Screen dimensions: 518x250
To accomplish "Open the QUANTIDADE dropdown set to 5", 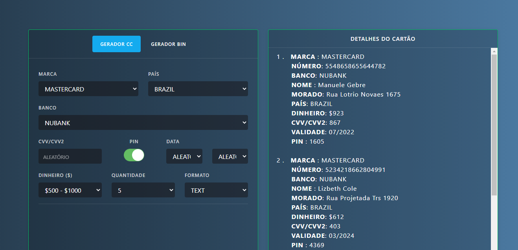I will (143, 190).
